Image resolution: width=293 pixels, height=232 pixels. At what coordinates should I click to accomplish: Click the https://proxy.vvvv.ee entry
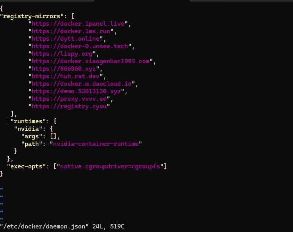click(69, 99)
